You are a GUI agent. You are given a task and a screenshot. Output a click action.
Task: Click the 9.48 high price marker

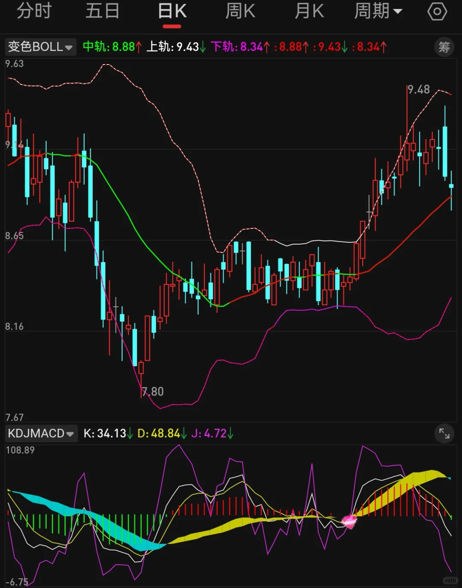click(418, 89)
